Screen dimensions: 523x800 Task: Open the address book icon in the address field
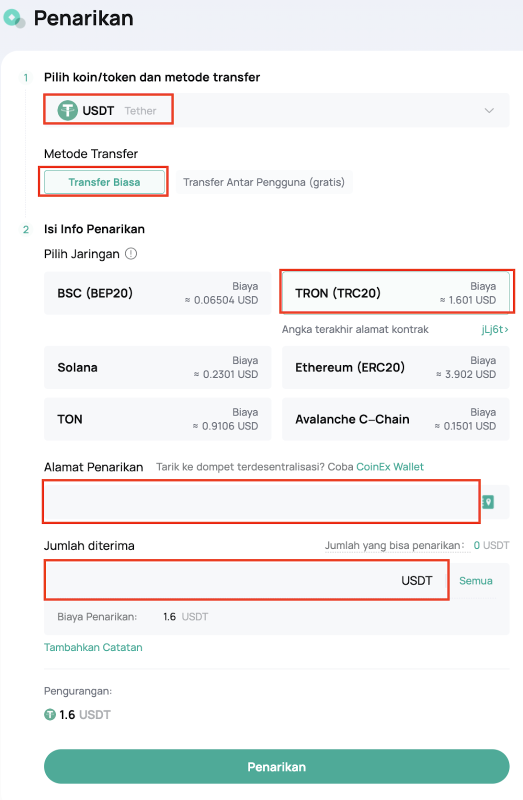point(488,502)
